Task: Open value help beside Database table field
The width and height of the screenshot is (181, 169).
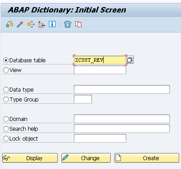Action: (130, 60)
